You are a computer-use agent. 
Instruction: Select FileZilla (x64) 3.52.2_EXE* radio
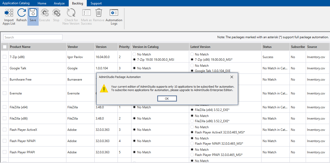click(x=192, y=110)
